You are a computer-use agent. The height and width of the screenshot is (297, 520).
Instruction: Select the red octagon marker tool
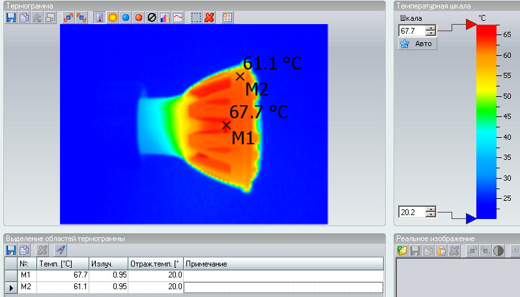139,18
